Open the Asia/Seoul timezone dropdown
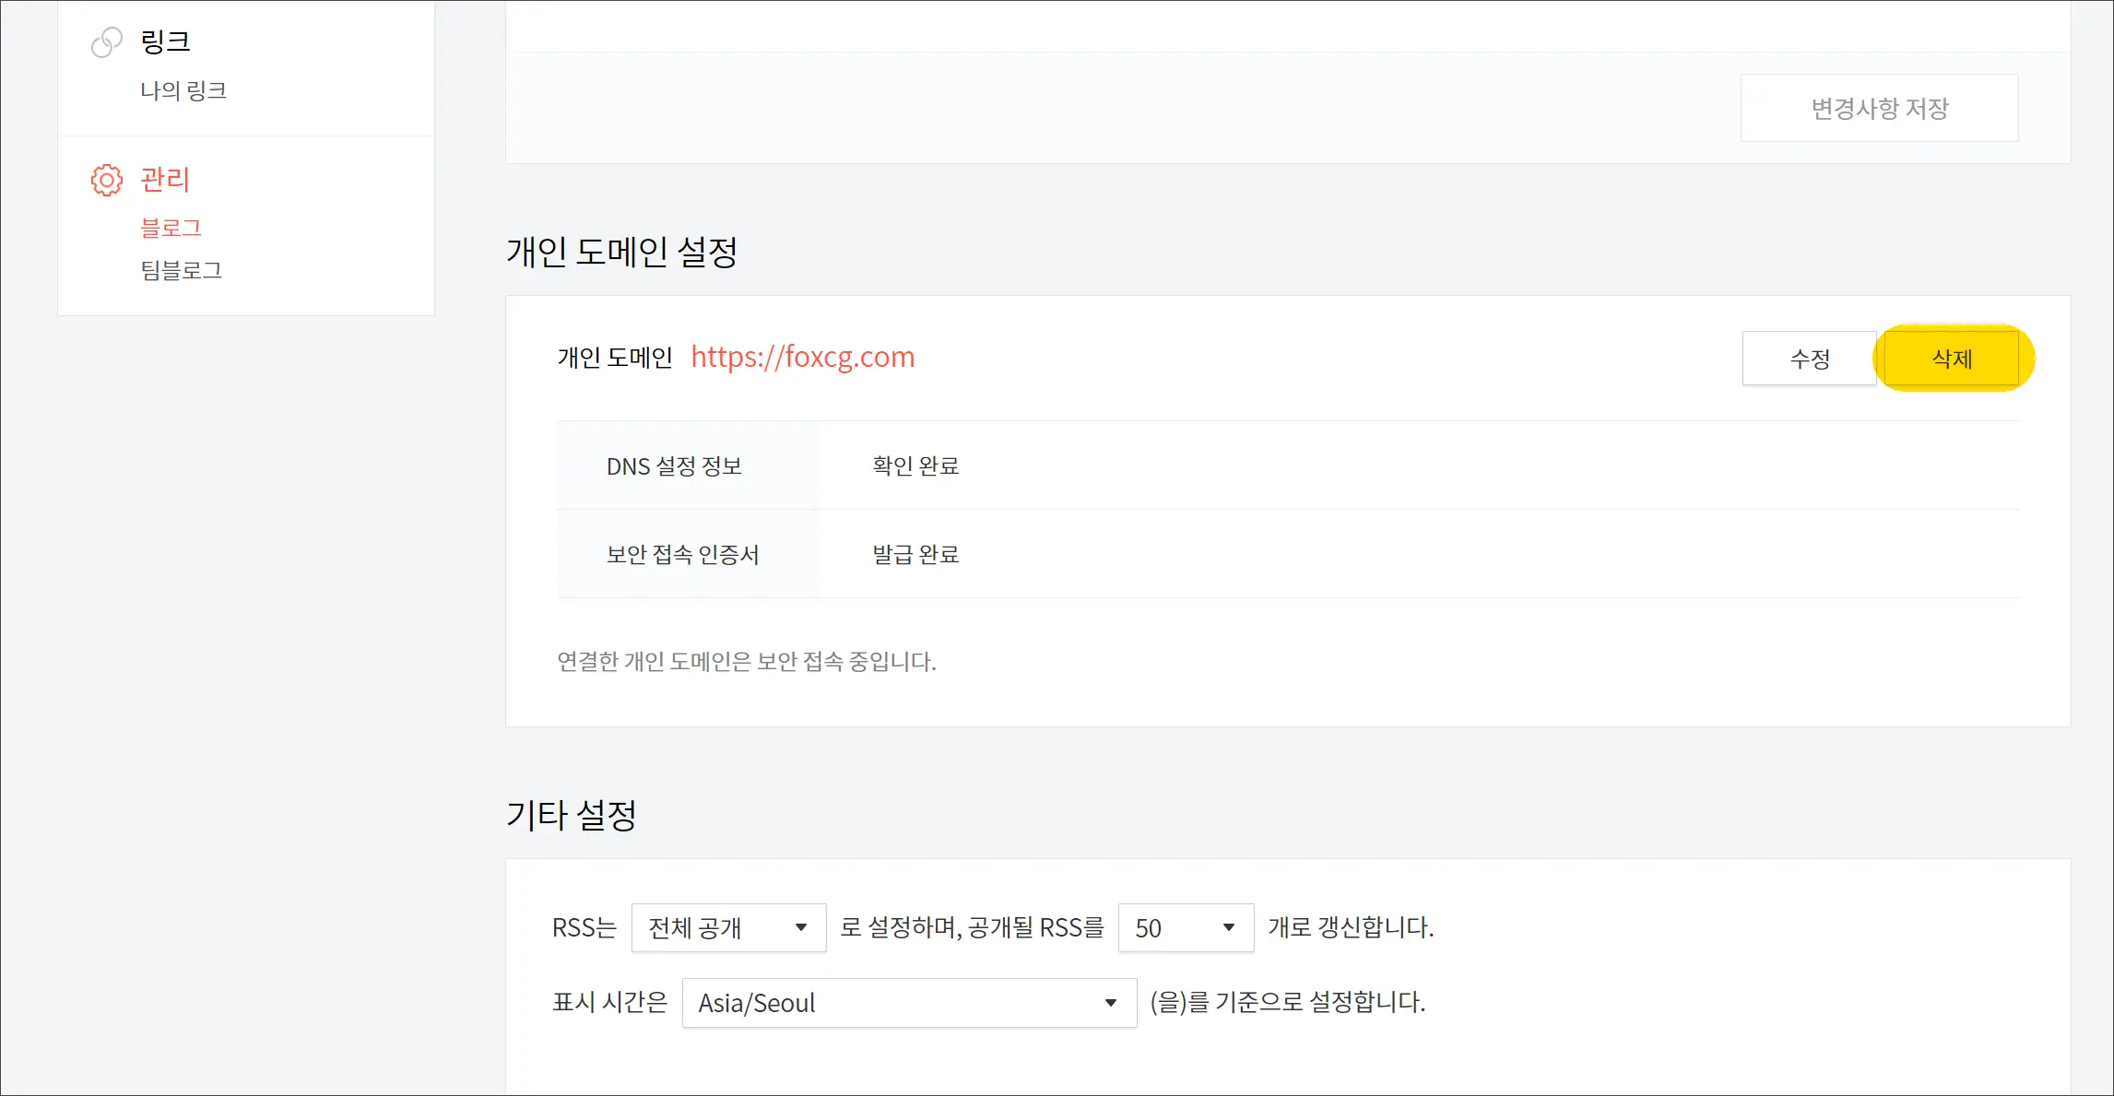Image resolution: width=2114 pixels, height=1096 pixels. point(908,1003)
